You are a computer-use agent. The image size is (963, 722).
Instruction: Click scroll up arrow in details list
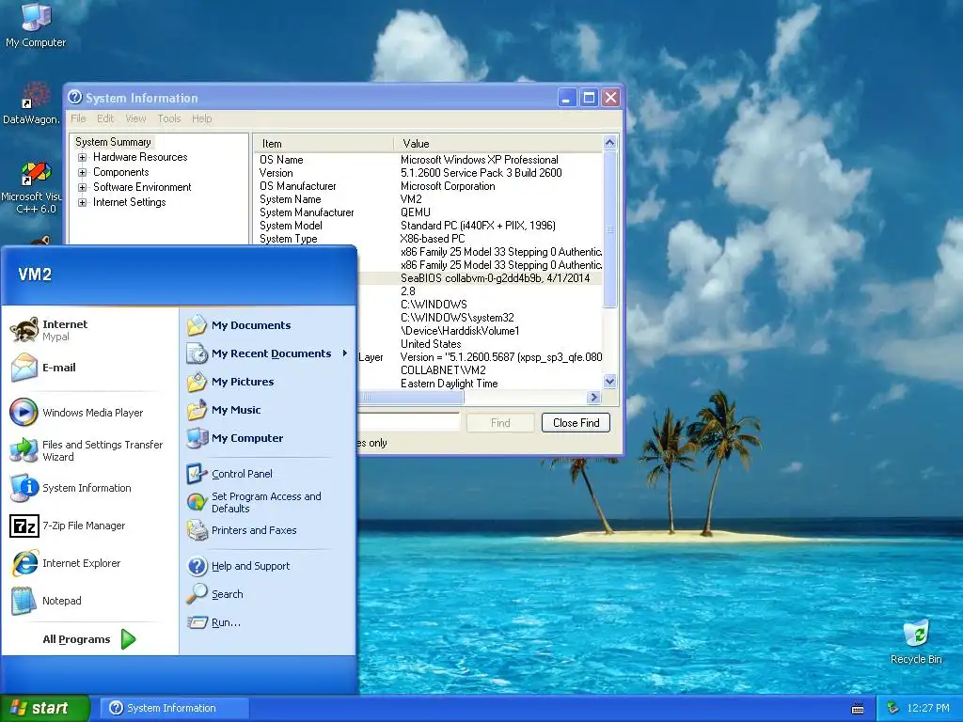coord(609,143)
